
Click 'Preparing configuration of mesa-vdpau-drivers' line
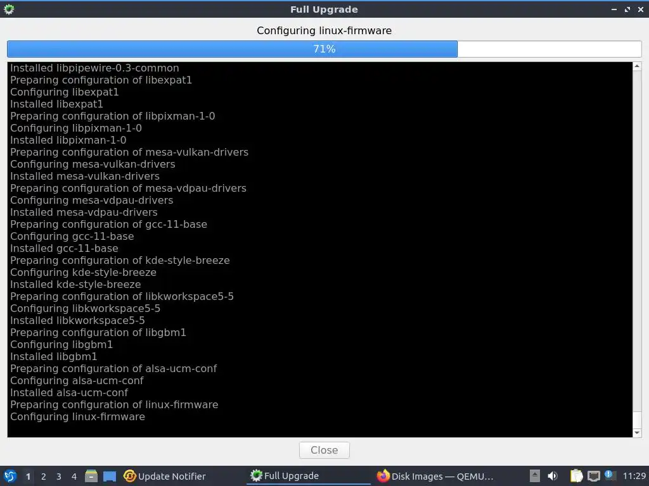point(128,188)
